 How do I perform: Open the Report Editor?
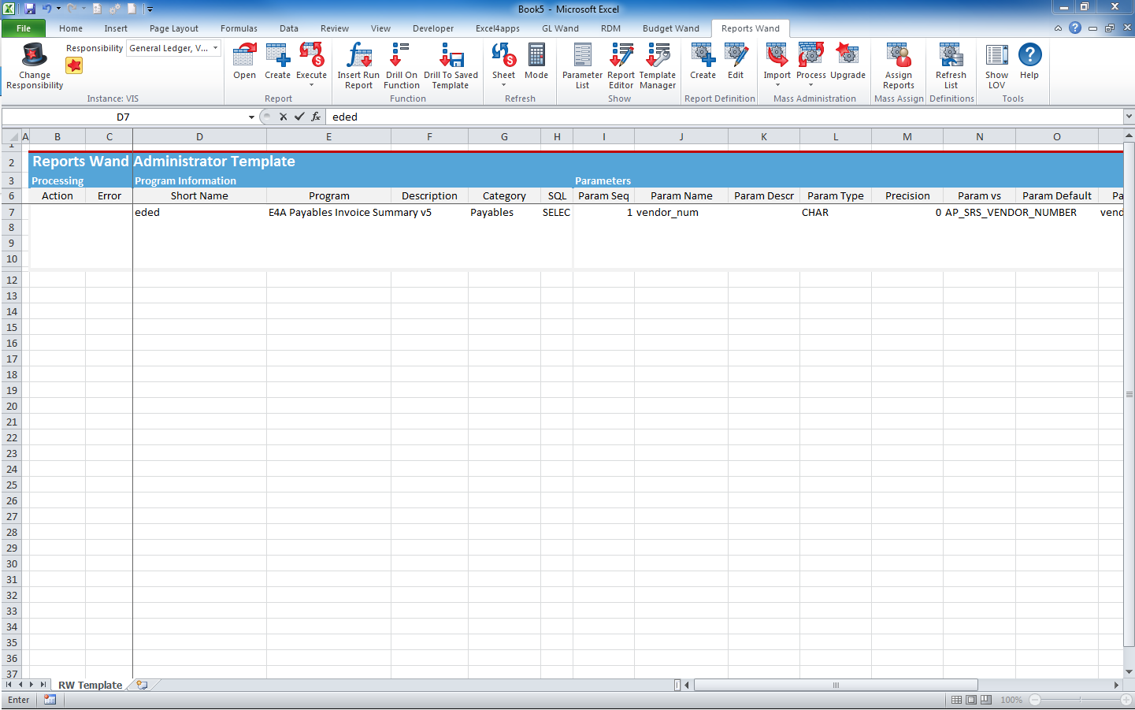[621, 55]
